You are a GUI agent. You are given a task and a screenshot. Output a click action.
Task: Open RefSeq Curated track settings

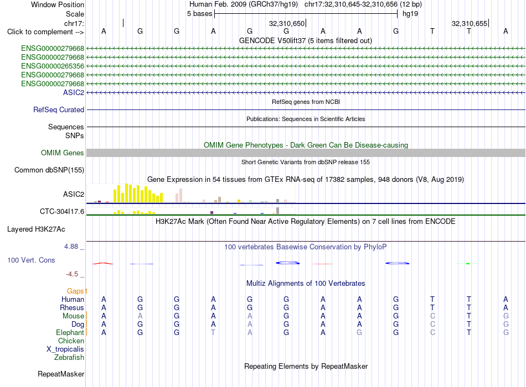point(59,110)
